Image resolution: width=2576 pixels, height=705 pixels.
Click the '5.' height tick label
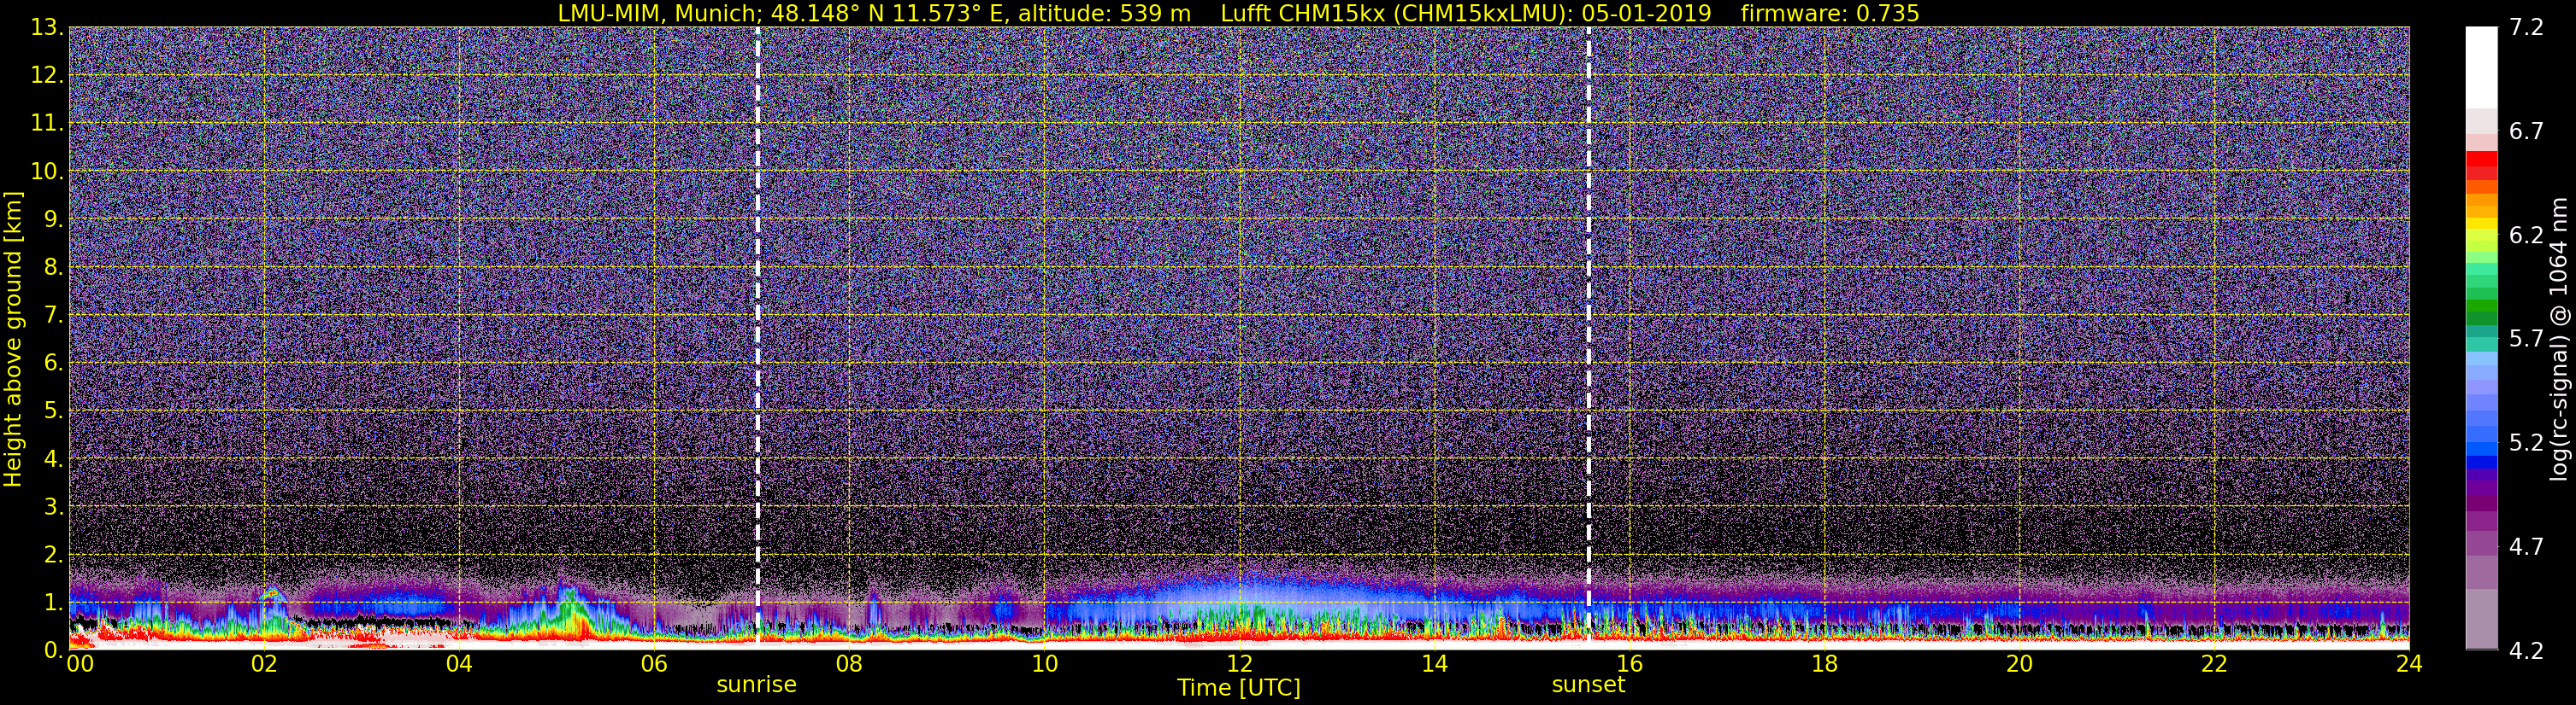[x=53, y=411]
